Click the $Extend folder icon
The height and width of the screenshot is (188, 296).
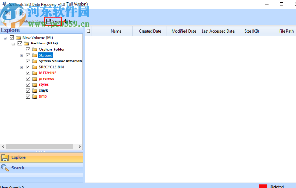(34, 55)
